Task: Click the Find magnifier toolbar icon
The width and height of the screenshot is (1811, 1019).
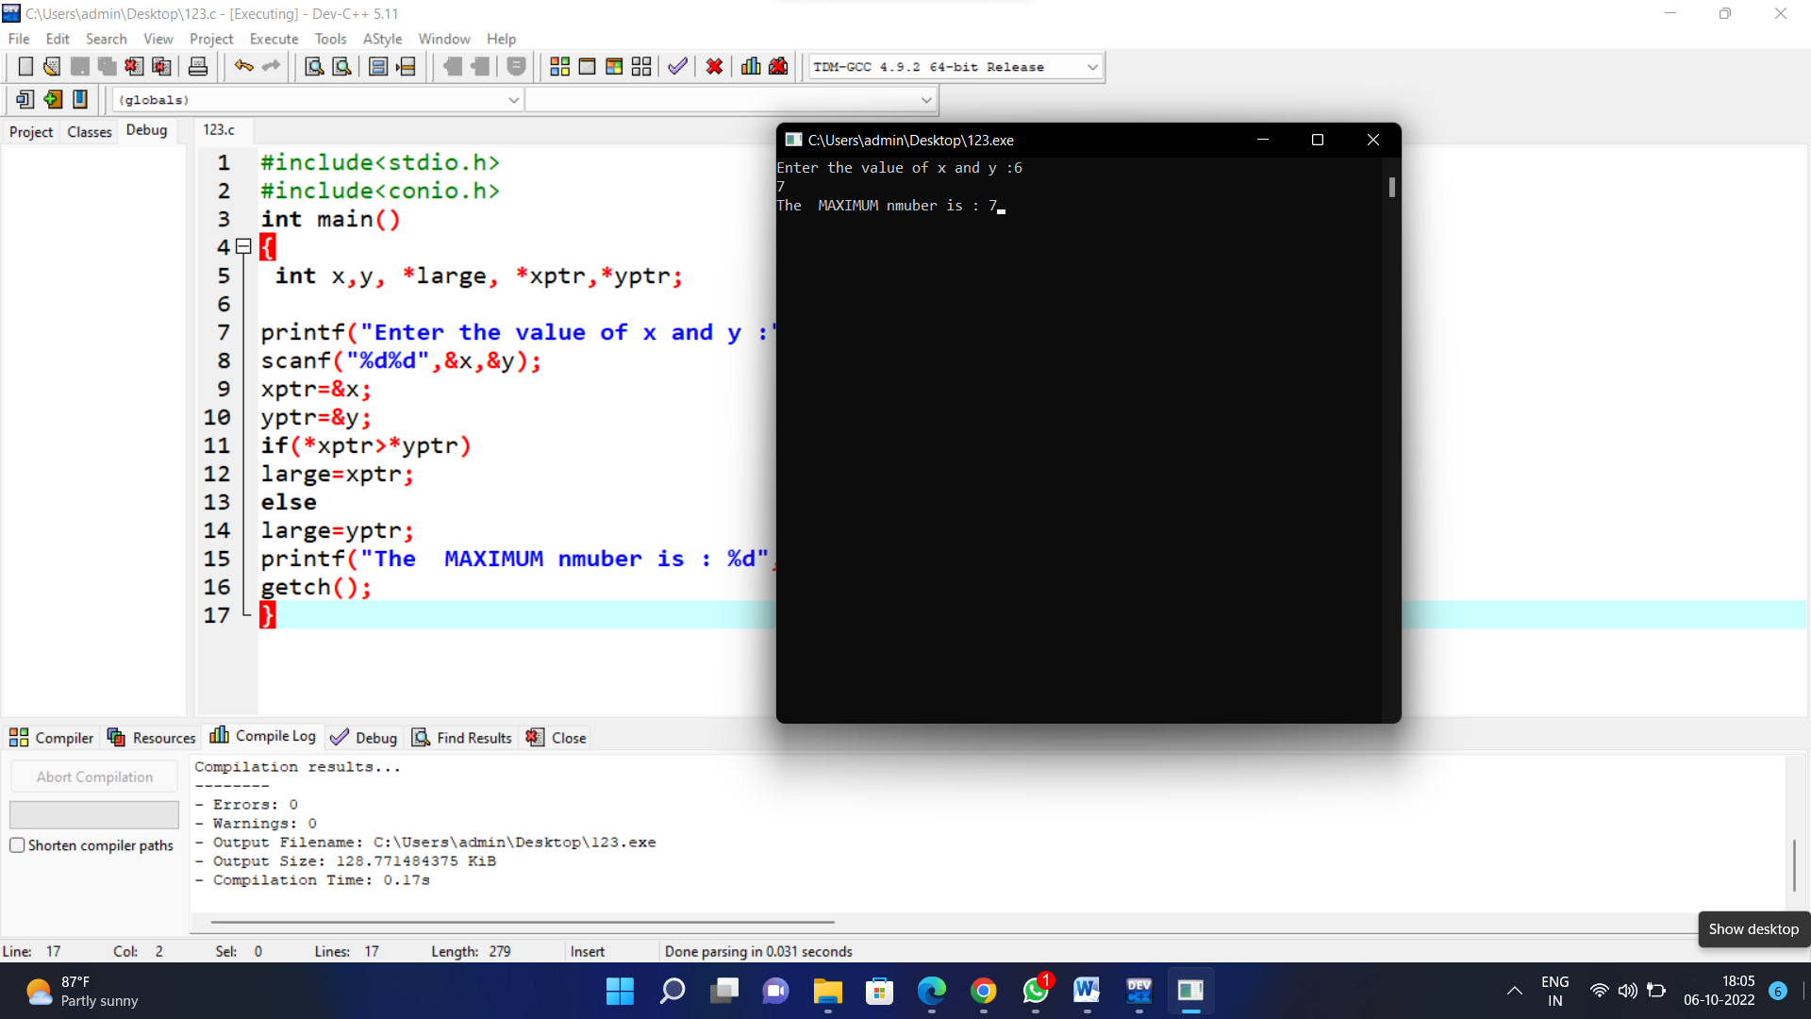Action: click(x=314, y=67)
